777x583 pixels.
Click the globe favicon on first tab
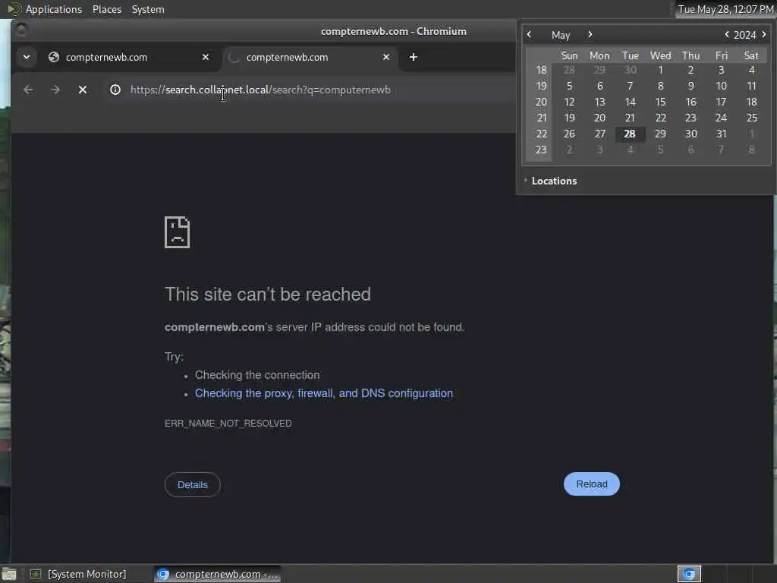(x=54, y=57)
